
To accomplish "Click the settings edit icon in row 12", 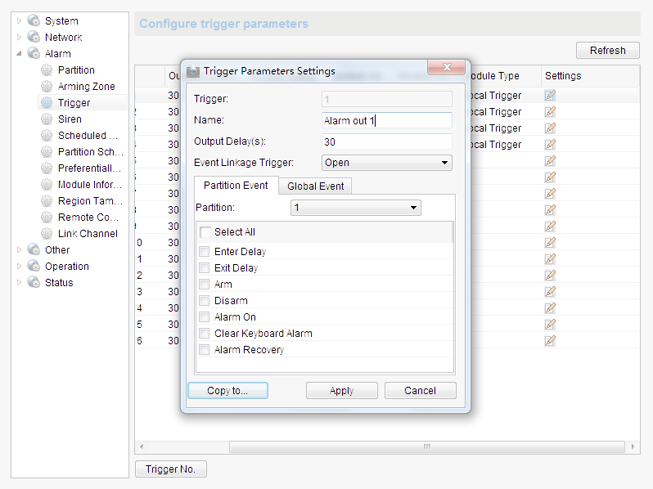I will [x=550, y=275].
